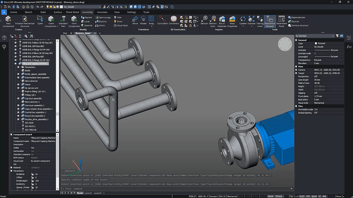Image resolution: width=353 pixels, height=198 pixels.
Task: Toggle the Mechanical Browser panel
Action: pos(270,22)
